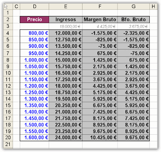Select price cell 1.400,00 €
The image size is (161, 152).
click(35, 112)
